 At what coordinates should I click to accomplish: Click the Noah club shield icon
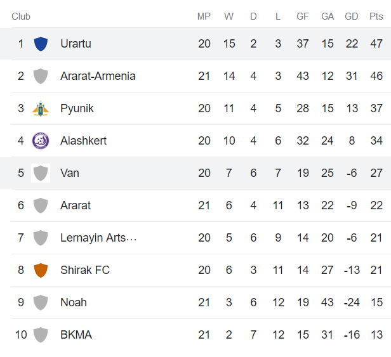41,302
